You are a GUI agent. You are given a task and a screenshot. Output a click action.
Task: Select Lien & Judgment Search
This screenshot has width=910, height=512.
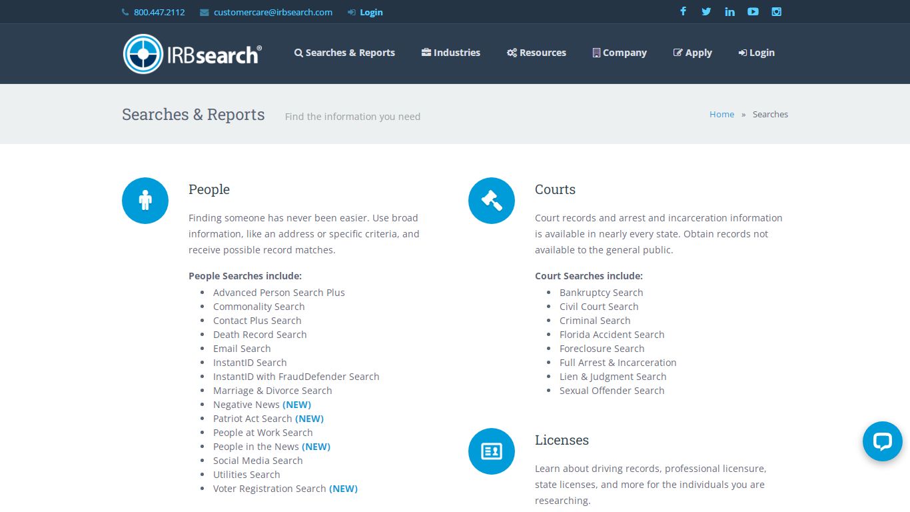click(x=613, y=377)
